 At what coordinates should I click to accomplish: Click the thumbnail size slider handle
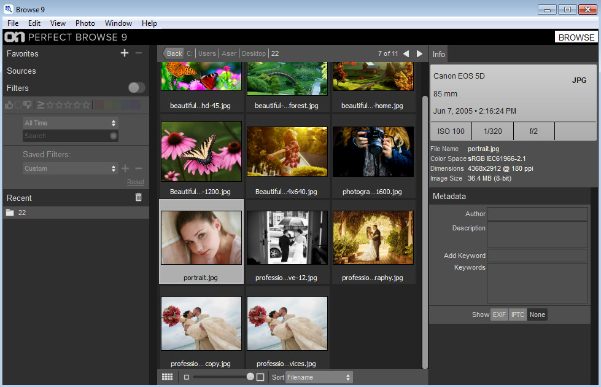250,377
